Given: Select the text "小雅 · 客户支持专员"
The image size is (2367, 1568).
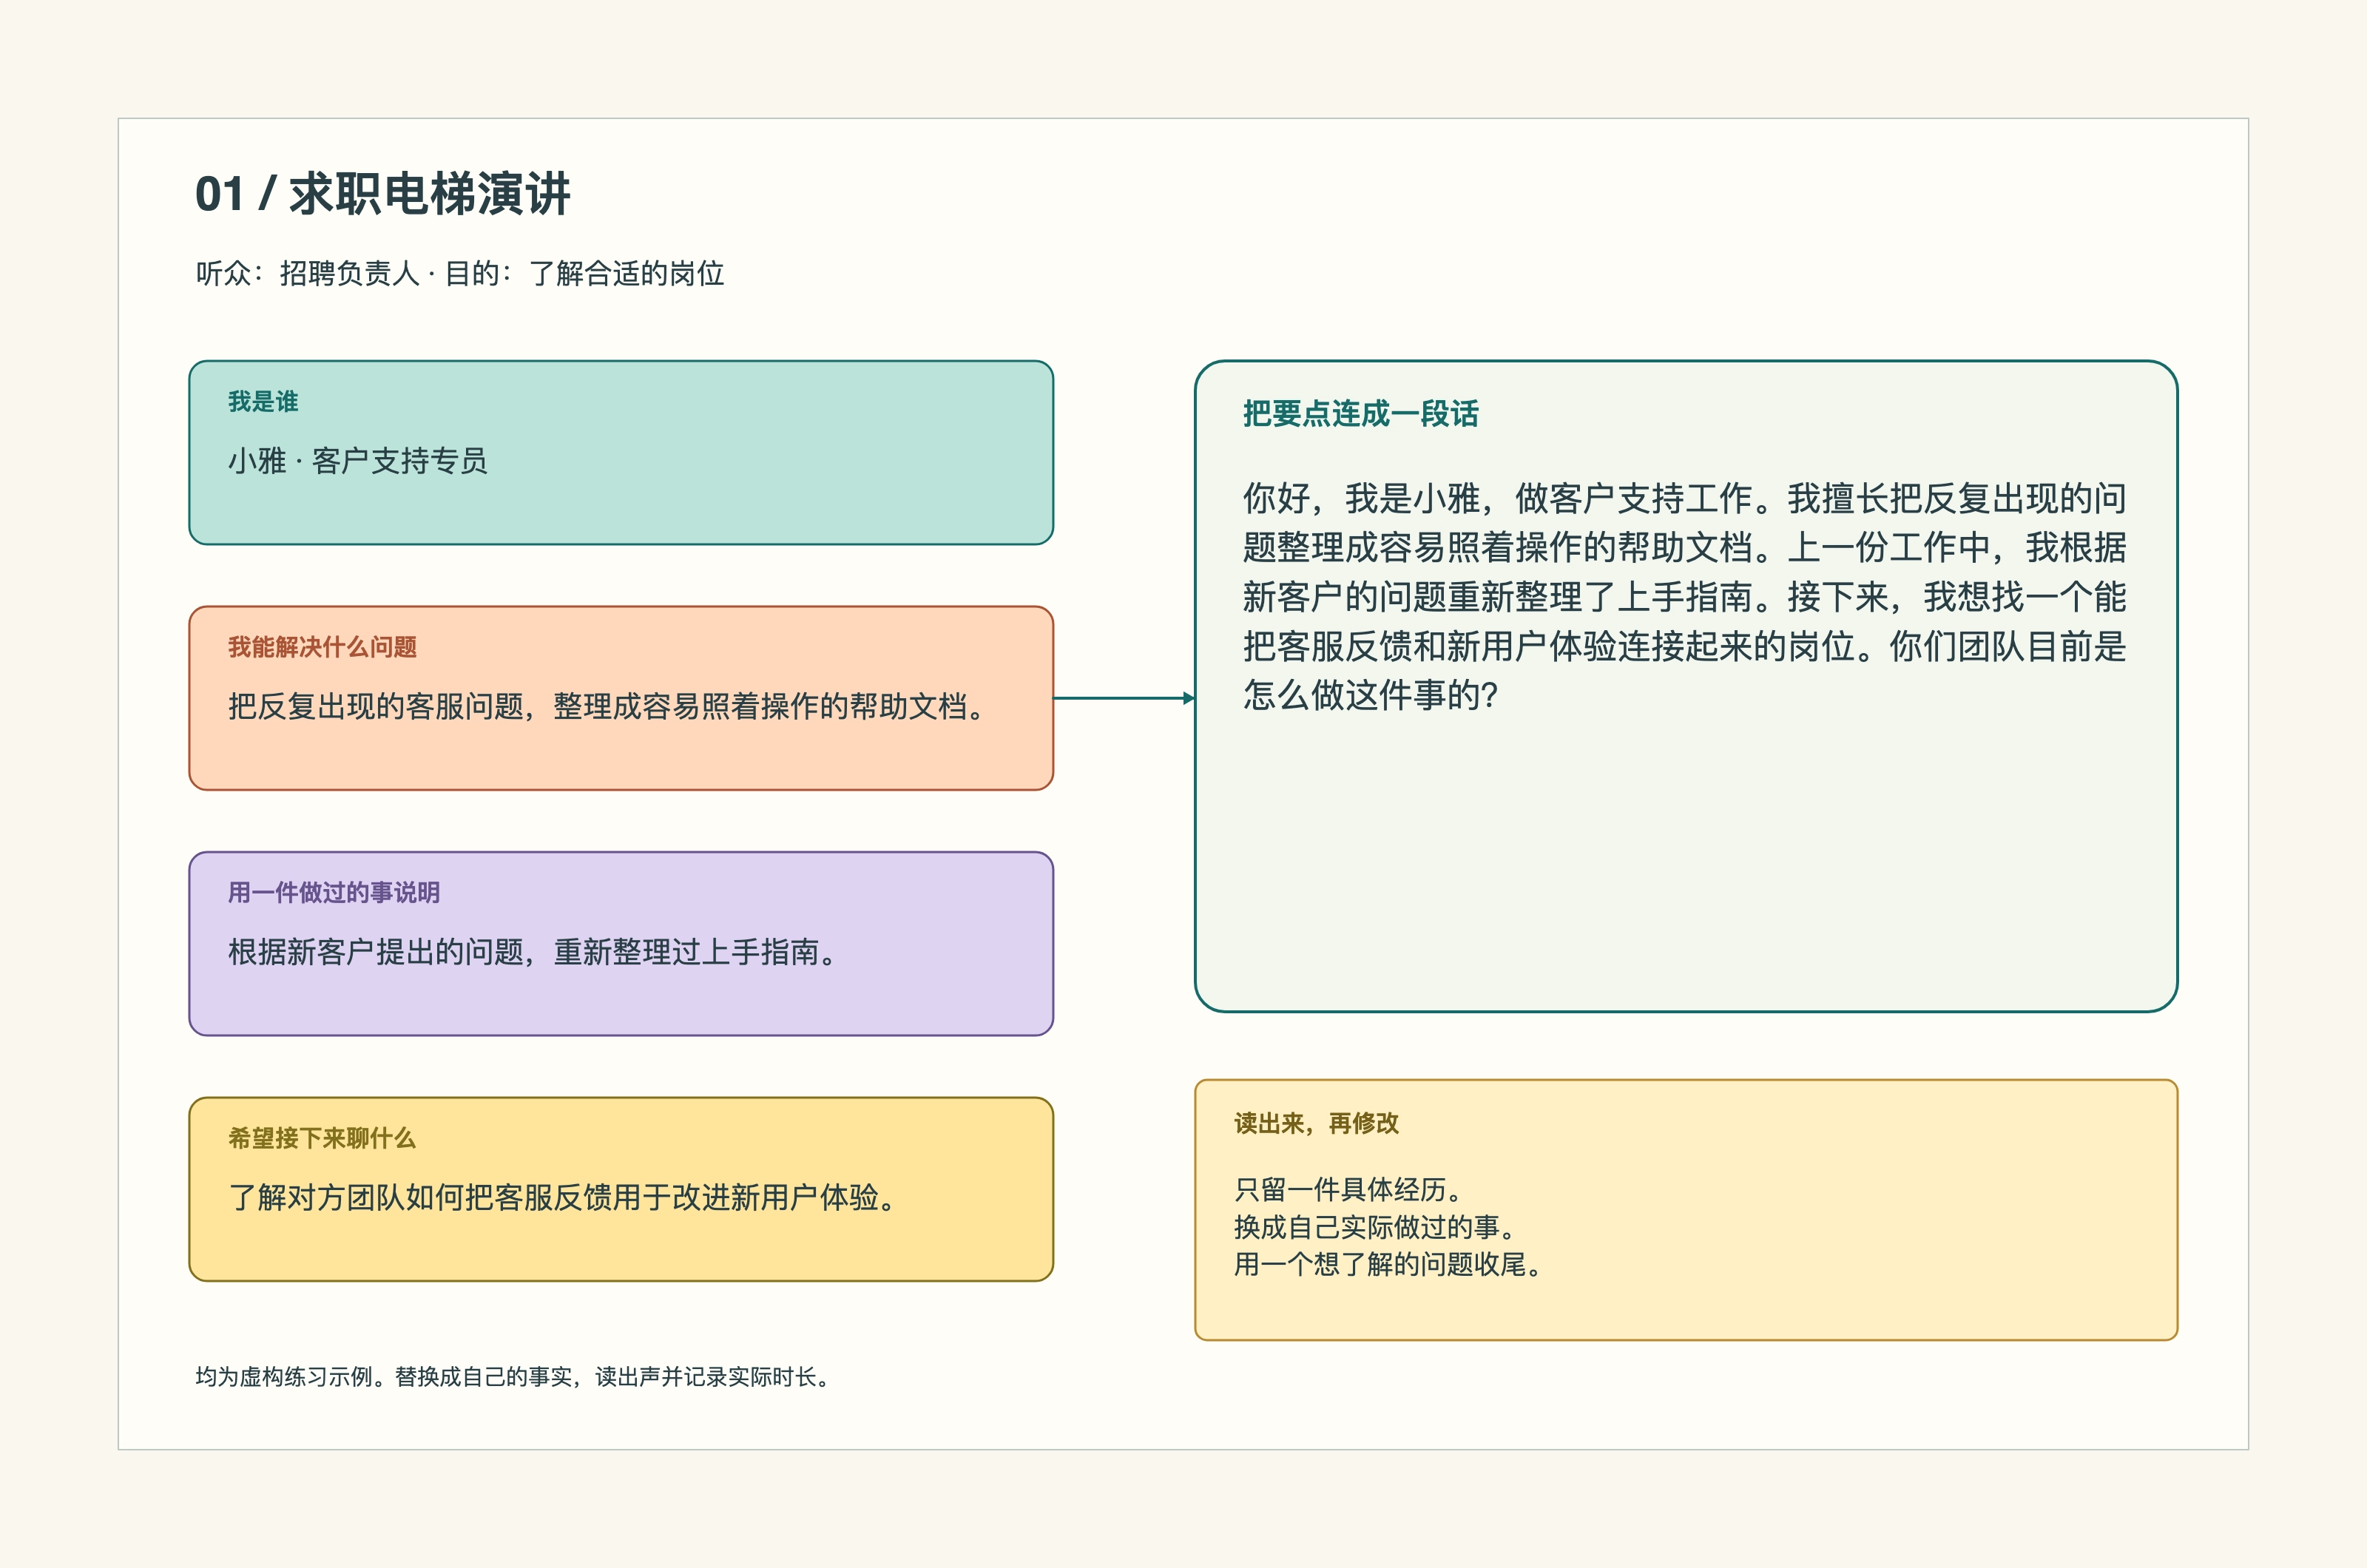Looking at the screenshot, I should tap(358, 461).
